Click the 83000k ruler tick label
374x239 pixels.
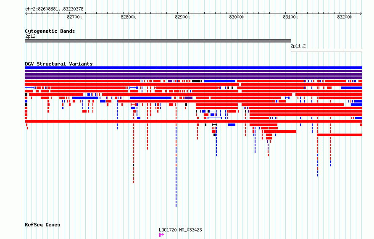pos(237,17)
